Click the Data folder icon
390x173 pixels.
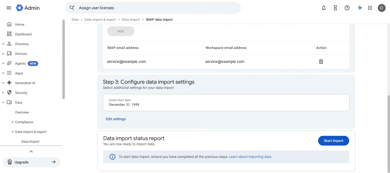[x=9, y=102]
